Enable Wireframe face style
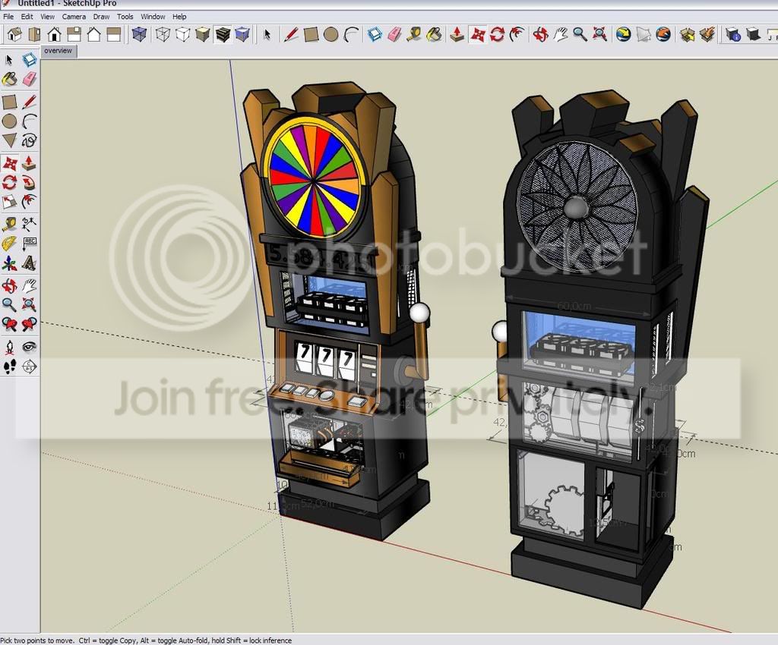The image size is (778, 645). (163, 34)
